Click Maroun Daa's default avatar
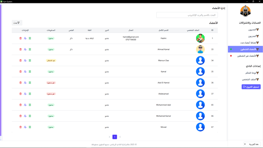The width and height of the screenshot is (263, 148). [x=200, y=60]
